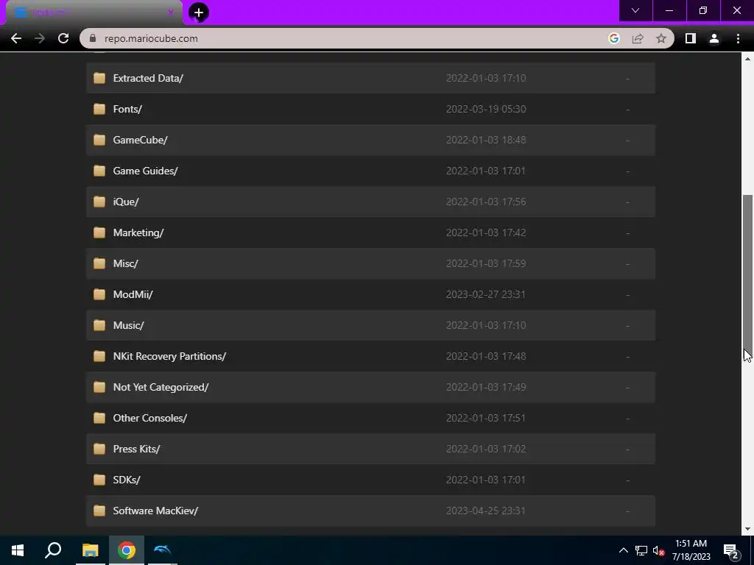Open Dolphin emulator from the taskbar
The image size is (754, 565).
163,550
